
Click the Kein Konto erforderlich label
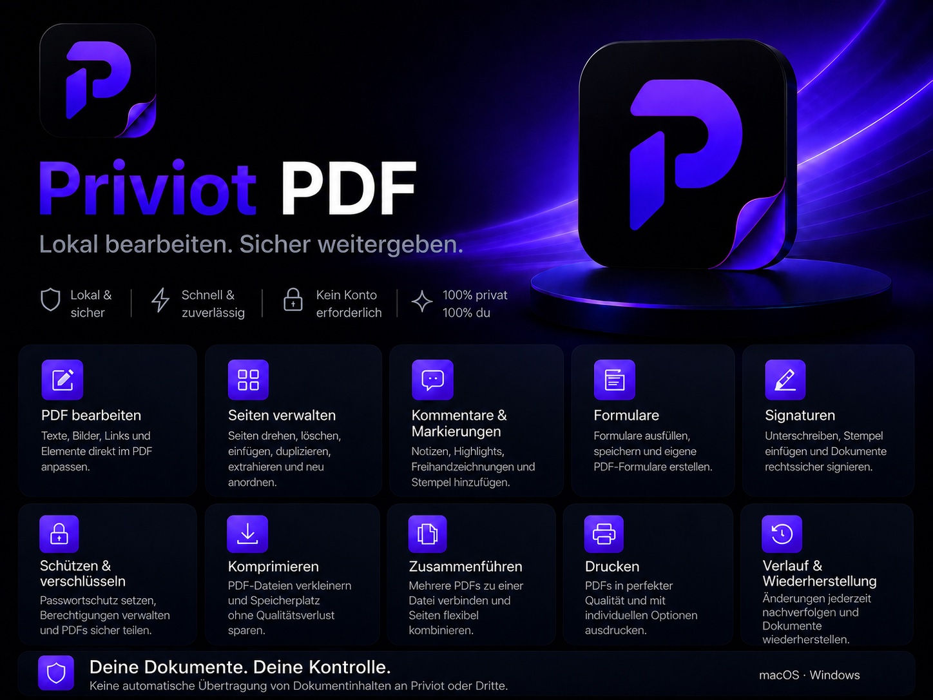point(349,304)
